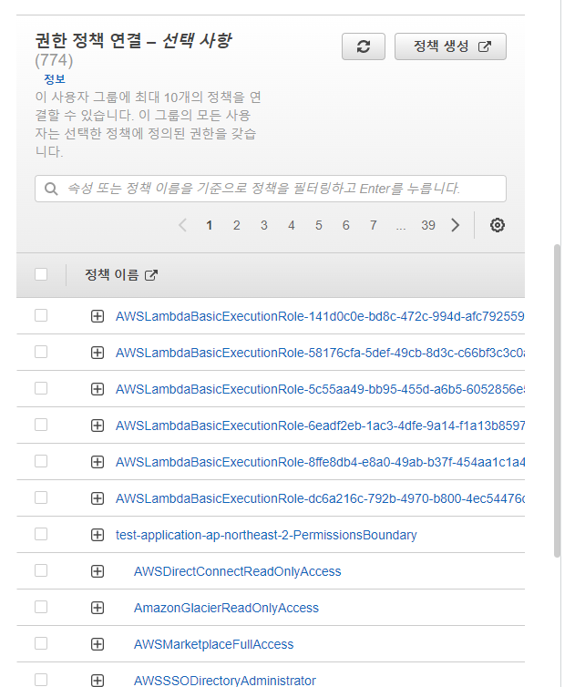This screenshot has width=575, height=687.
Task: Expand AWSLambdaBasicExecutionRole-141d0c0e policy details
Action: (98, 316)
